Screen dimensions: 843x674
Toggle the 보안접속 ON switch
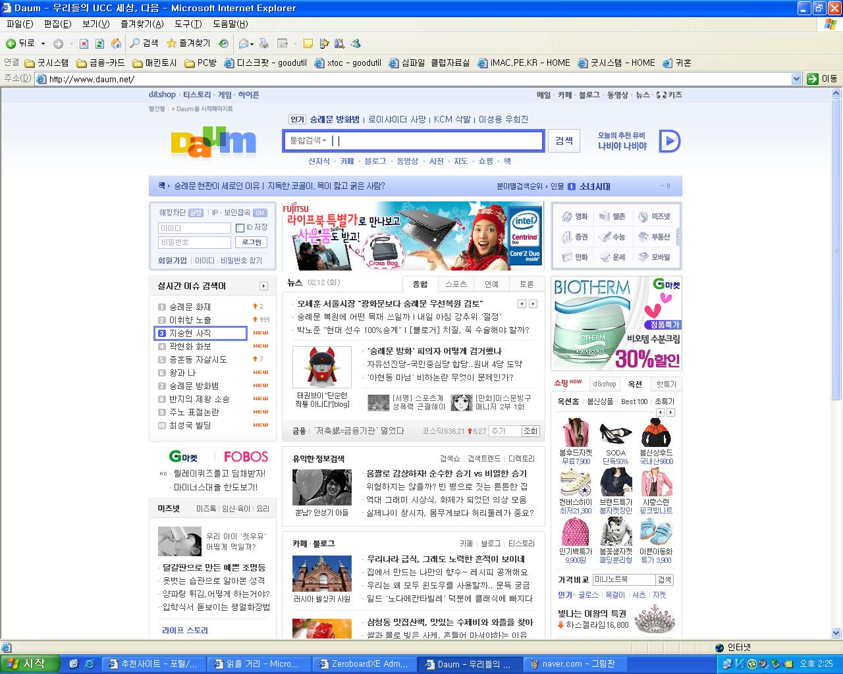click(x=260, y=213)
